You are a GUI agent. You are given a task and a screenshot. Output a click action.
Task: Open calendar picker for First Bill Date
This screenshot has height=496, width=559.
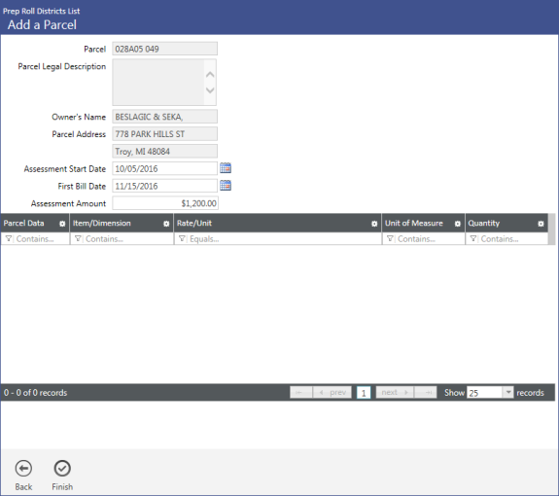coord(226,186)
